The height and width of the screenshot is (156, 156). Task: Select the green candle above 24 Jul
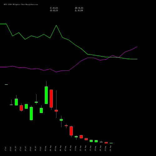[16, 102]
